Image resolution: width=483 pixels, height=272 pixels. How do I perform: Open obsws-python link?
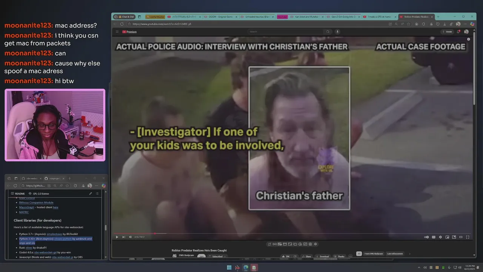[63, 239]
